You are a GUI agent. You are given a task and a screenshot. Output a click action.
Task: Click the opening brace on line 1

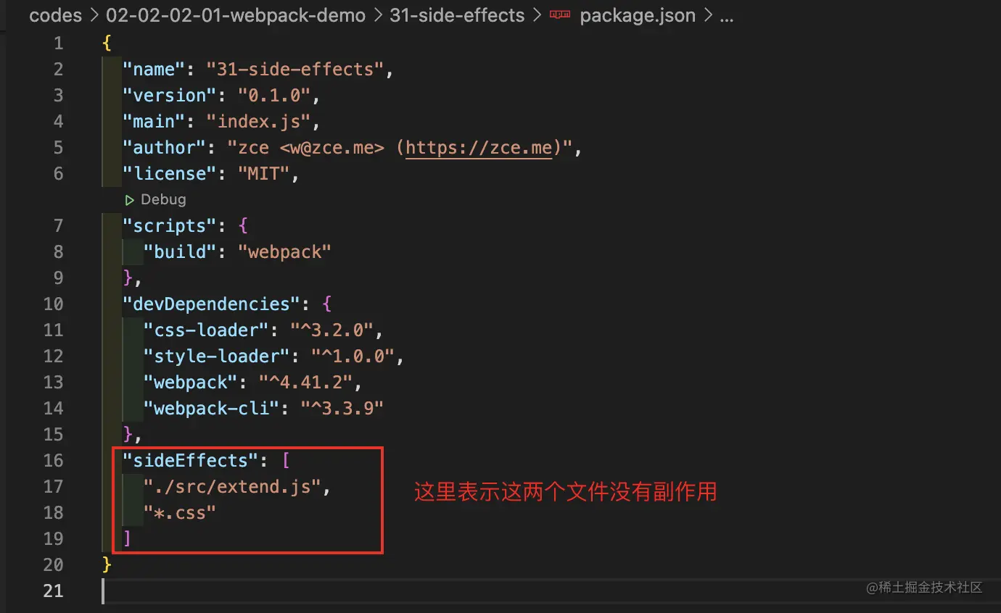(107, 43)
